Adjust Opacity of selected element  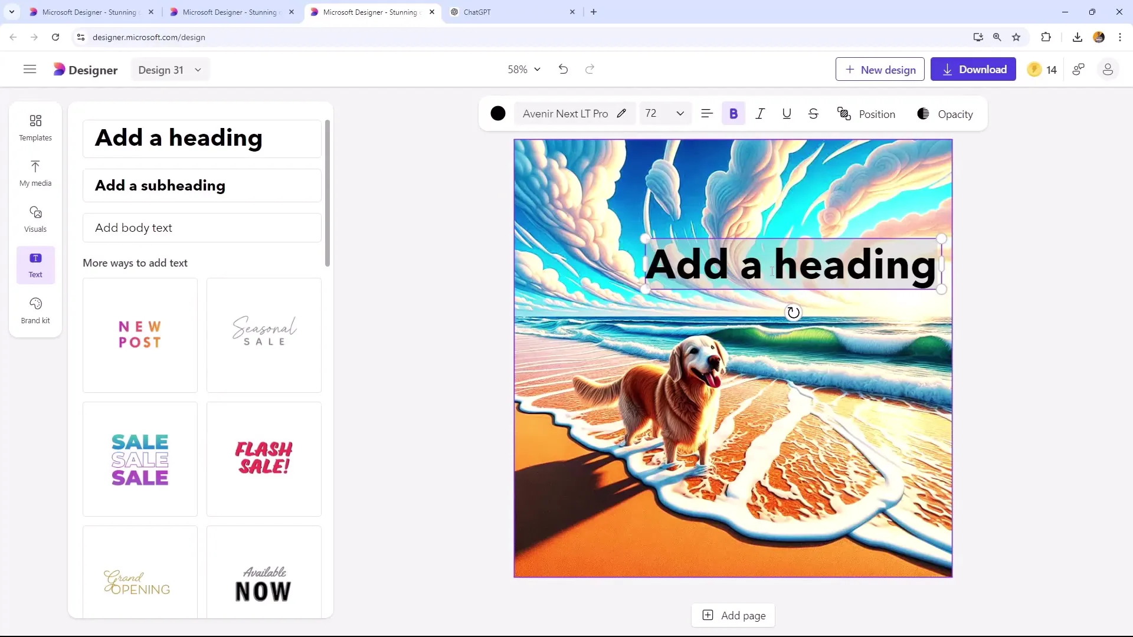[x=945, y=114]
